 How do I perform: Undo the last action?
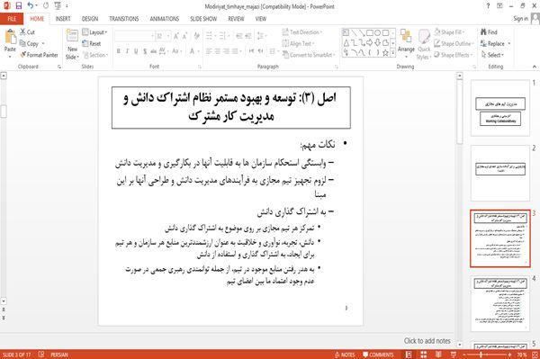(31, 6)
